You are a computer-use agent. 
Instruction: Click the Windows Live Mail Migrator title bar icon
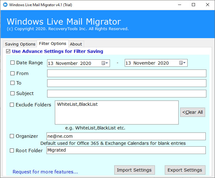tap(5, 5)
